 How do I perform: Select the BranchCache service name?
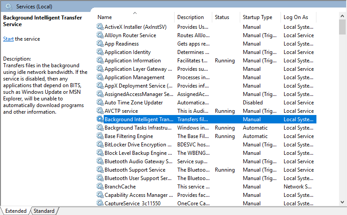120,187
